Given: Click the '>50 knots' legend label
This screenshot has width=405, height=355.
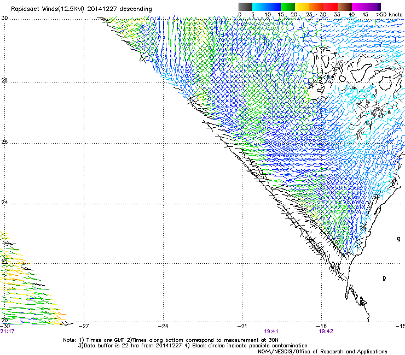Looking at the screenshot, I should point(389,15).
